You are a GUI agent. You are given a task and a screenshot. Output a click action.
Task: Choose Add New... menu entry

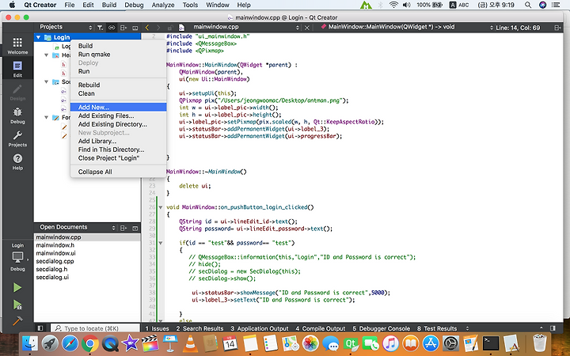point(119,107)
